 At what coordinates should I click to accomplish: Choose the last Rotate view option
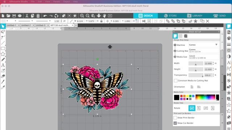coord(213,108)
